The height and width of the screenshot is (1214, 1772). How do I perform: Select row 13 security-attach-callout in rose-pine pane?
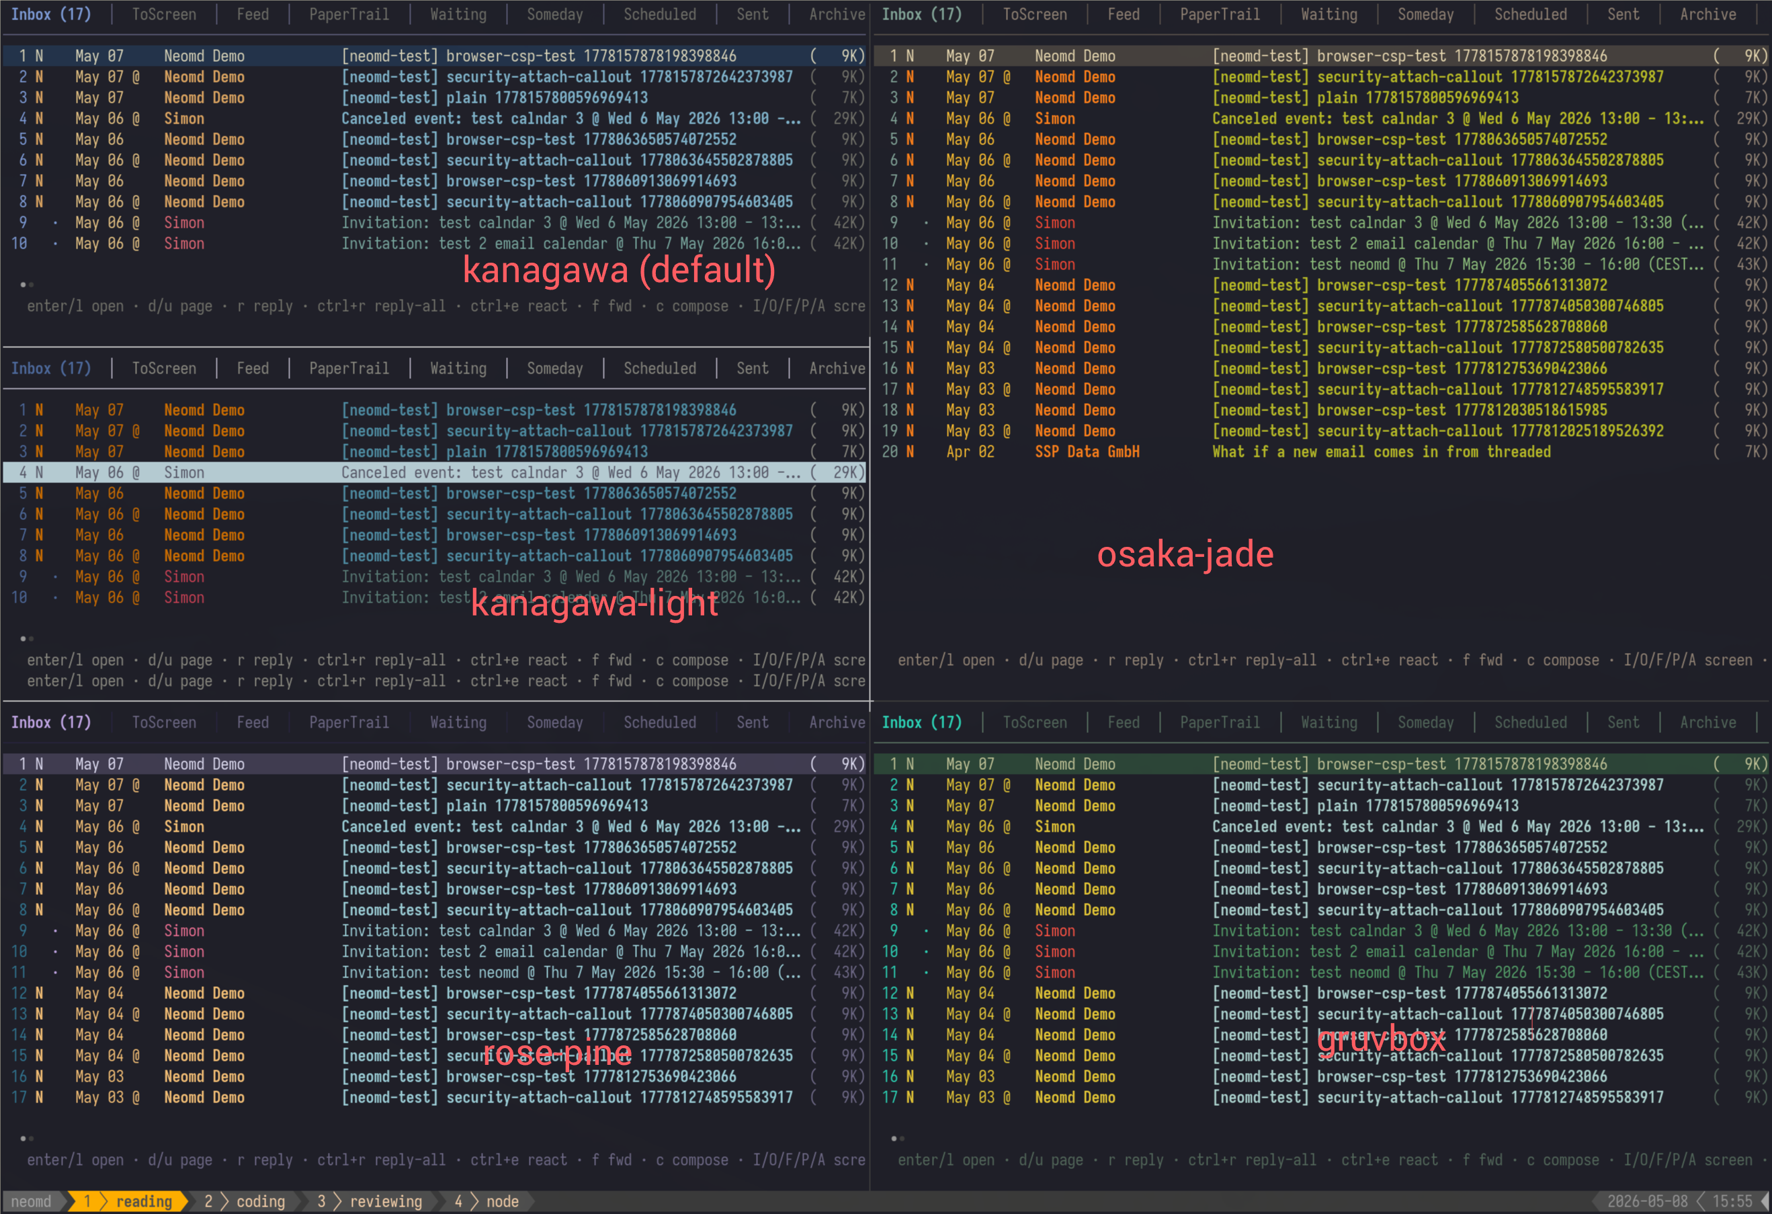[x=435, y=1014]
